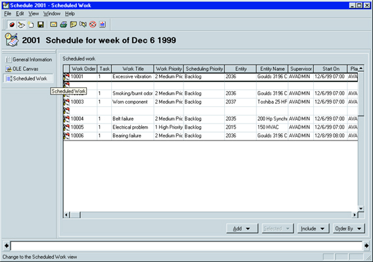Click the Start On column header

pyautogui.click(x=331, y=69)
